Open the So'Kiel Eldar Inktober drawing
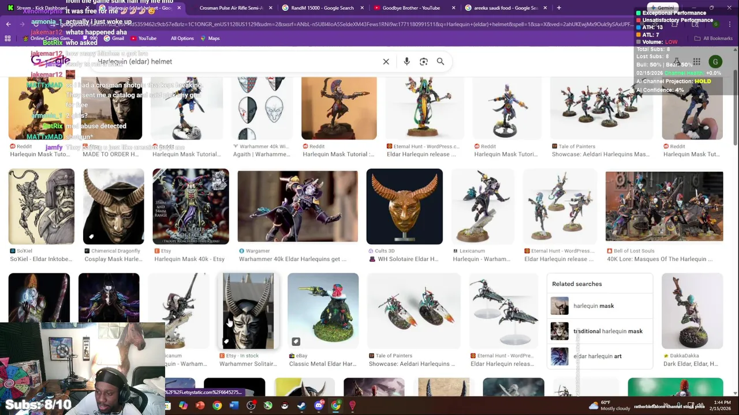The image size is (739, 415). (41, 206)
